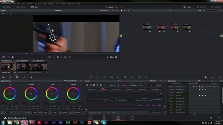Click the Contrast value field
Image resolution: width=223 pixels, height=125 pixels.
(x=34, y=113)
